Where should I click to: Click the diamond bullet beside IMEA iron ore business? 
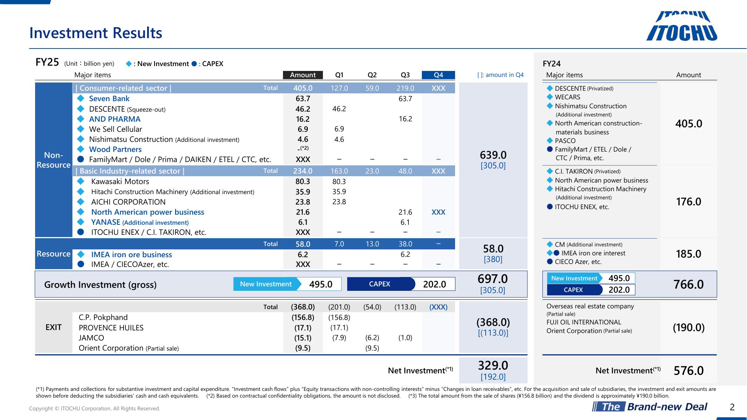[81, 255]
